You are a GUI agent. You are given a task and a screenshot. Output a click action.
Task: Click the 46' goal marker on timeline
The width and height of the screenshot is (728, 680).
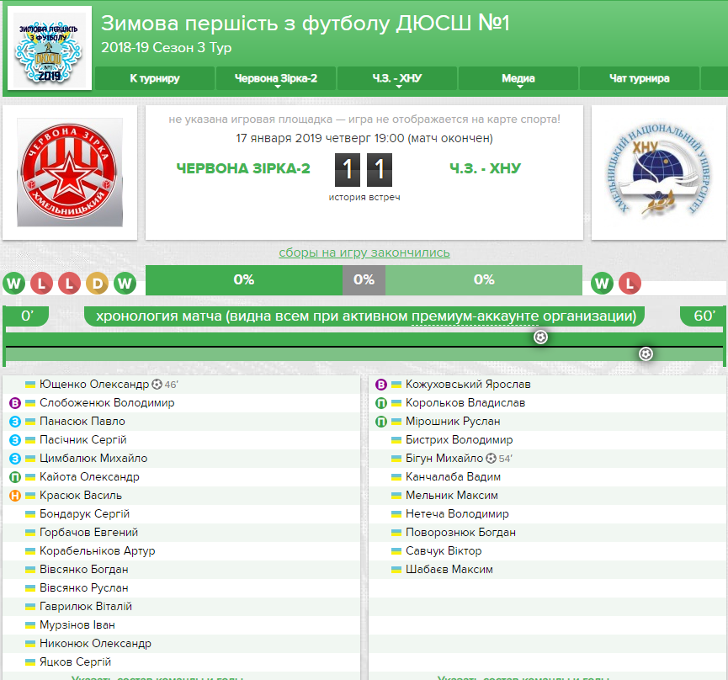[x=540, y=337]
